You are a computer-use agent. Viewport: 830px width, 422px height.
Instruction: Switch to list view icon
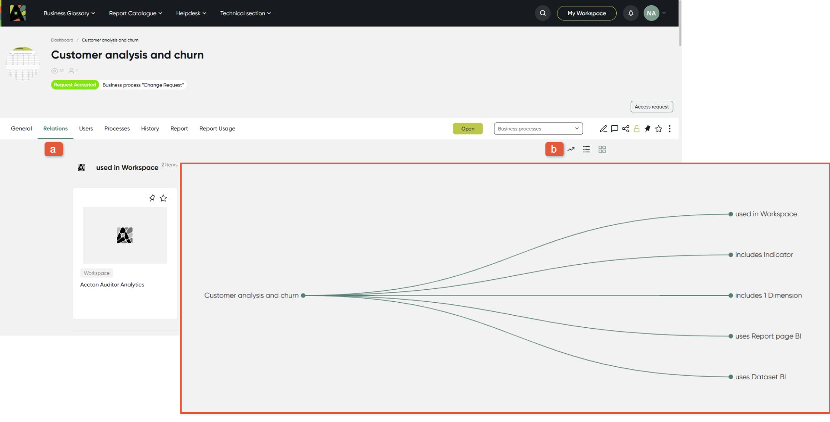586,149
